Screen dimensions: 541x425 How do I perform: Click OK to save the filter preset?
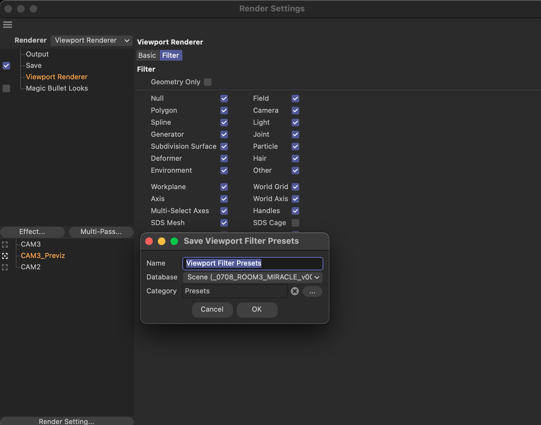coord(257,309)
